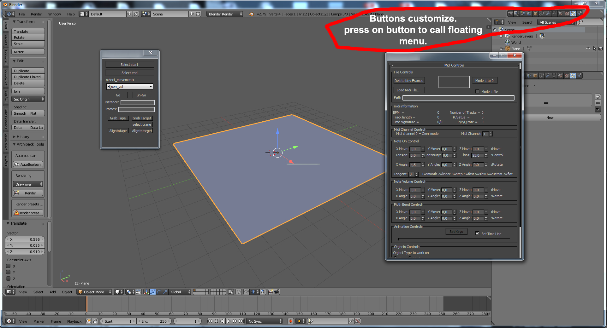Click the Delete Key Frames button

point(408,81)
